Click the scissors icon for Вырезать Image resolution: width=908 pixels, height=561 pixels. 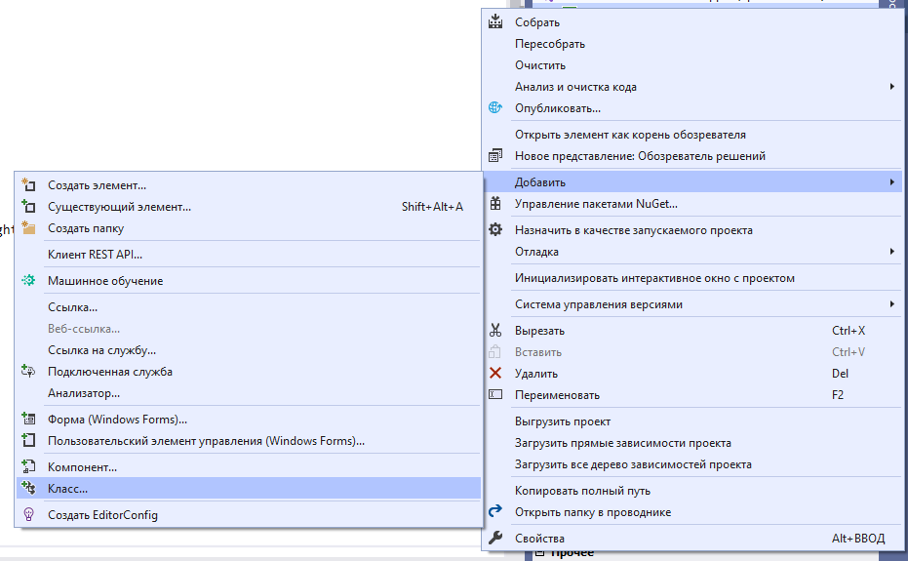pos(495,331)
